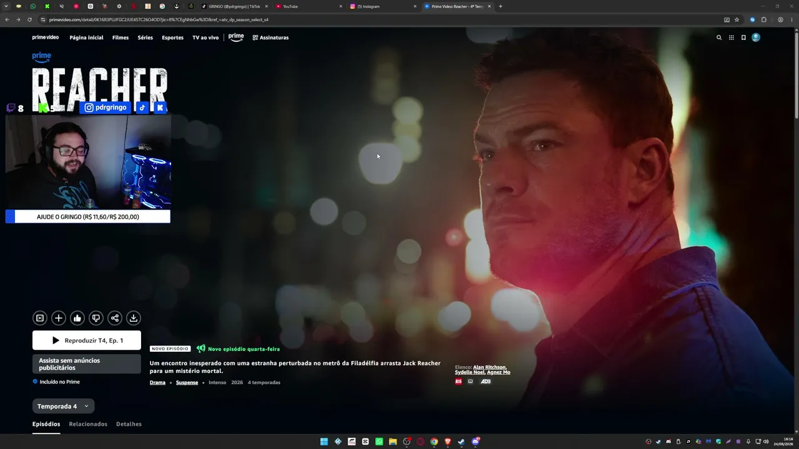This screenshot has width=799, height=449.
Task: Switch to the 'Relacionados' tab
Action: 88,424
